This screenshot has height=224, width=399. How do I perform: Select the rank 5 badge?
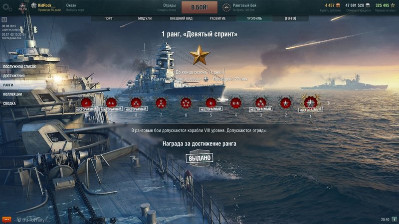(x=210, y=103)
